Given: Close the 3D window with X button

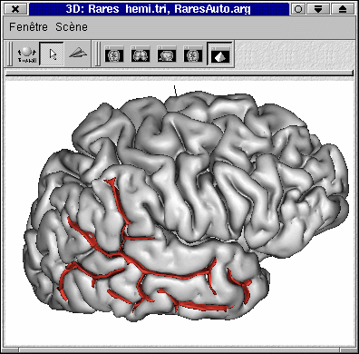Looking at the screenshot, I should [x=15, y=9].
